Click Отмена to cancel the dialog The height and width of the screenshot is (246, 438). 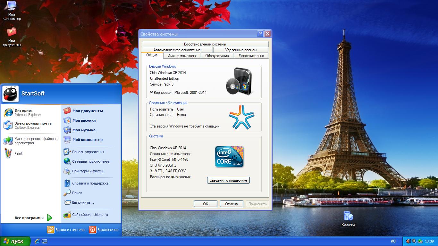pos(232,204)
